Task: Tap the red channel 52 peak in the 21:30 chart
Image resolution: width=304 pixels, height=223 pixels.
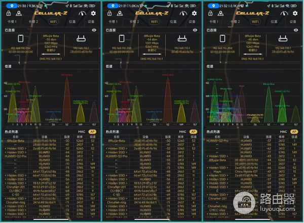Action: tap(67, 99)
